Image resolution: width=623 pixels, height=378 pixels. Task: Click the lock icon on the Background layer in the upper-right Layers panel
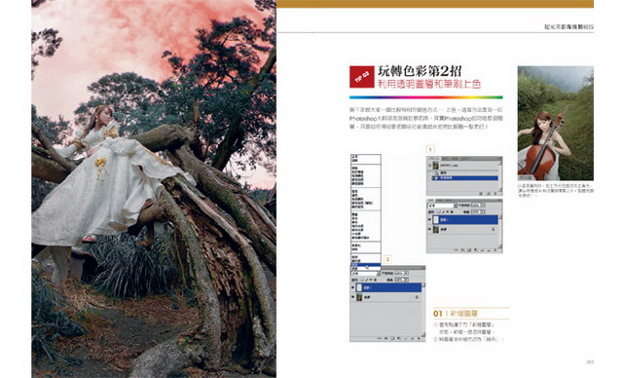tap(494, 229)
